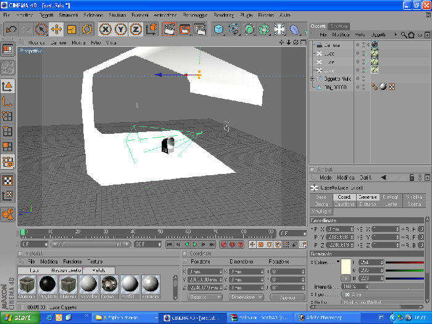Open the Dimensione dropdown

[x=246, y=297]
